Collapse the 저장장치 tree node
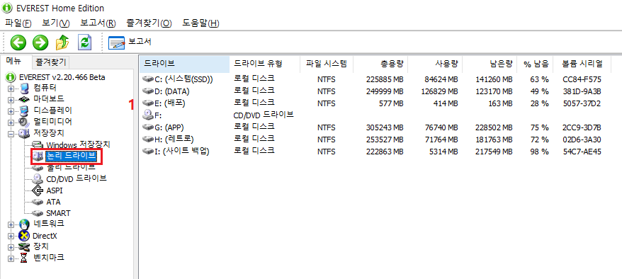The width and height of the screenshot is (622, 279). [11, 134]
